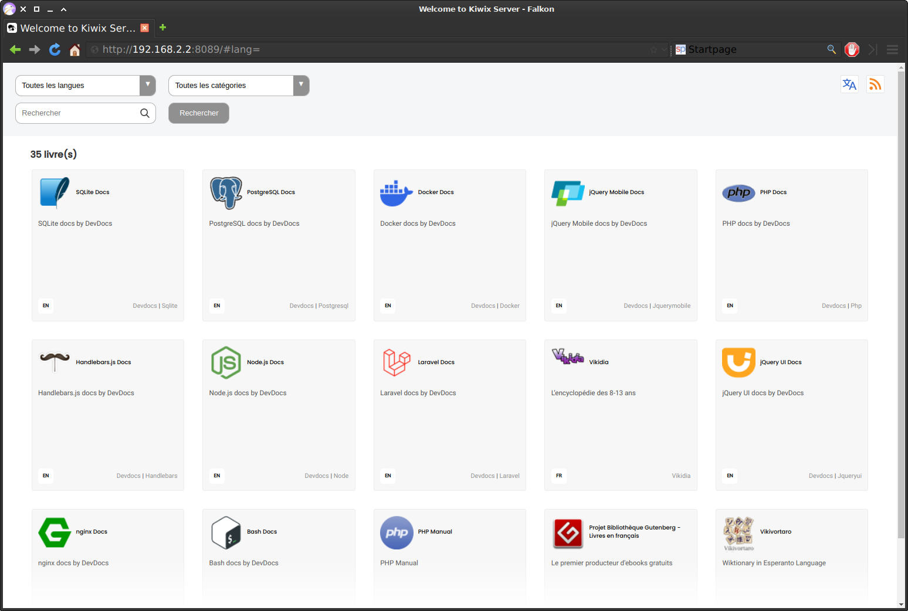Viewport: 908px width, 611px height.
Task: Bookmark this page with the star icon
Action: [x=653, y=50]
